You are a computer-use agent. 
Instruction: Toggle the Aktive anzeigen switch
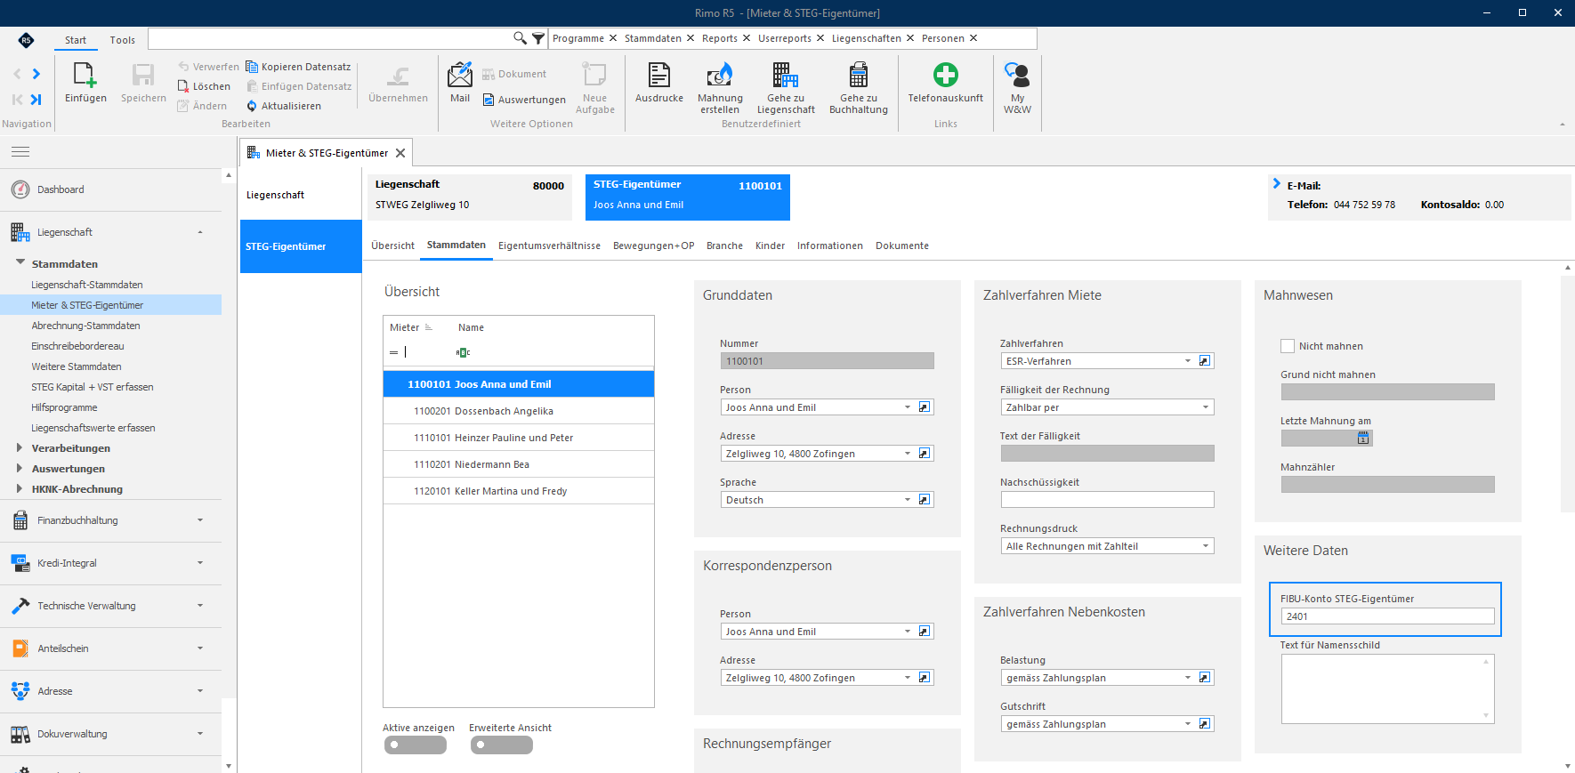click(415, 745)
